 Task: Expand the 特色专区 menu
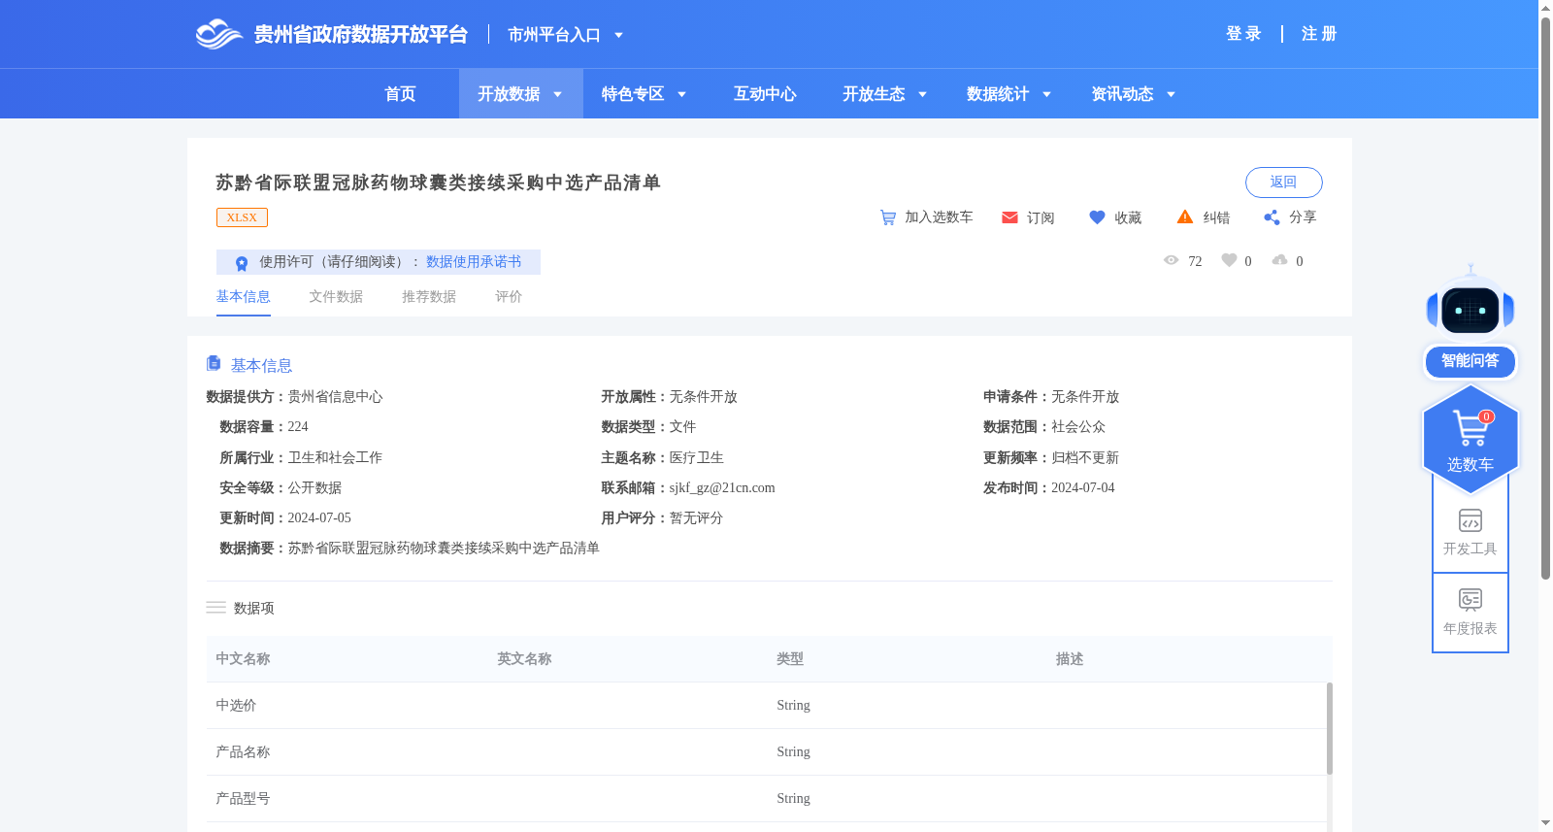click(644, 94)
